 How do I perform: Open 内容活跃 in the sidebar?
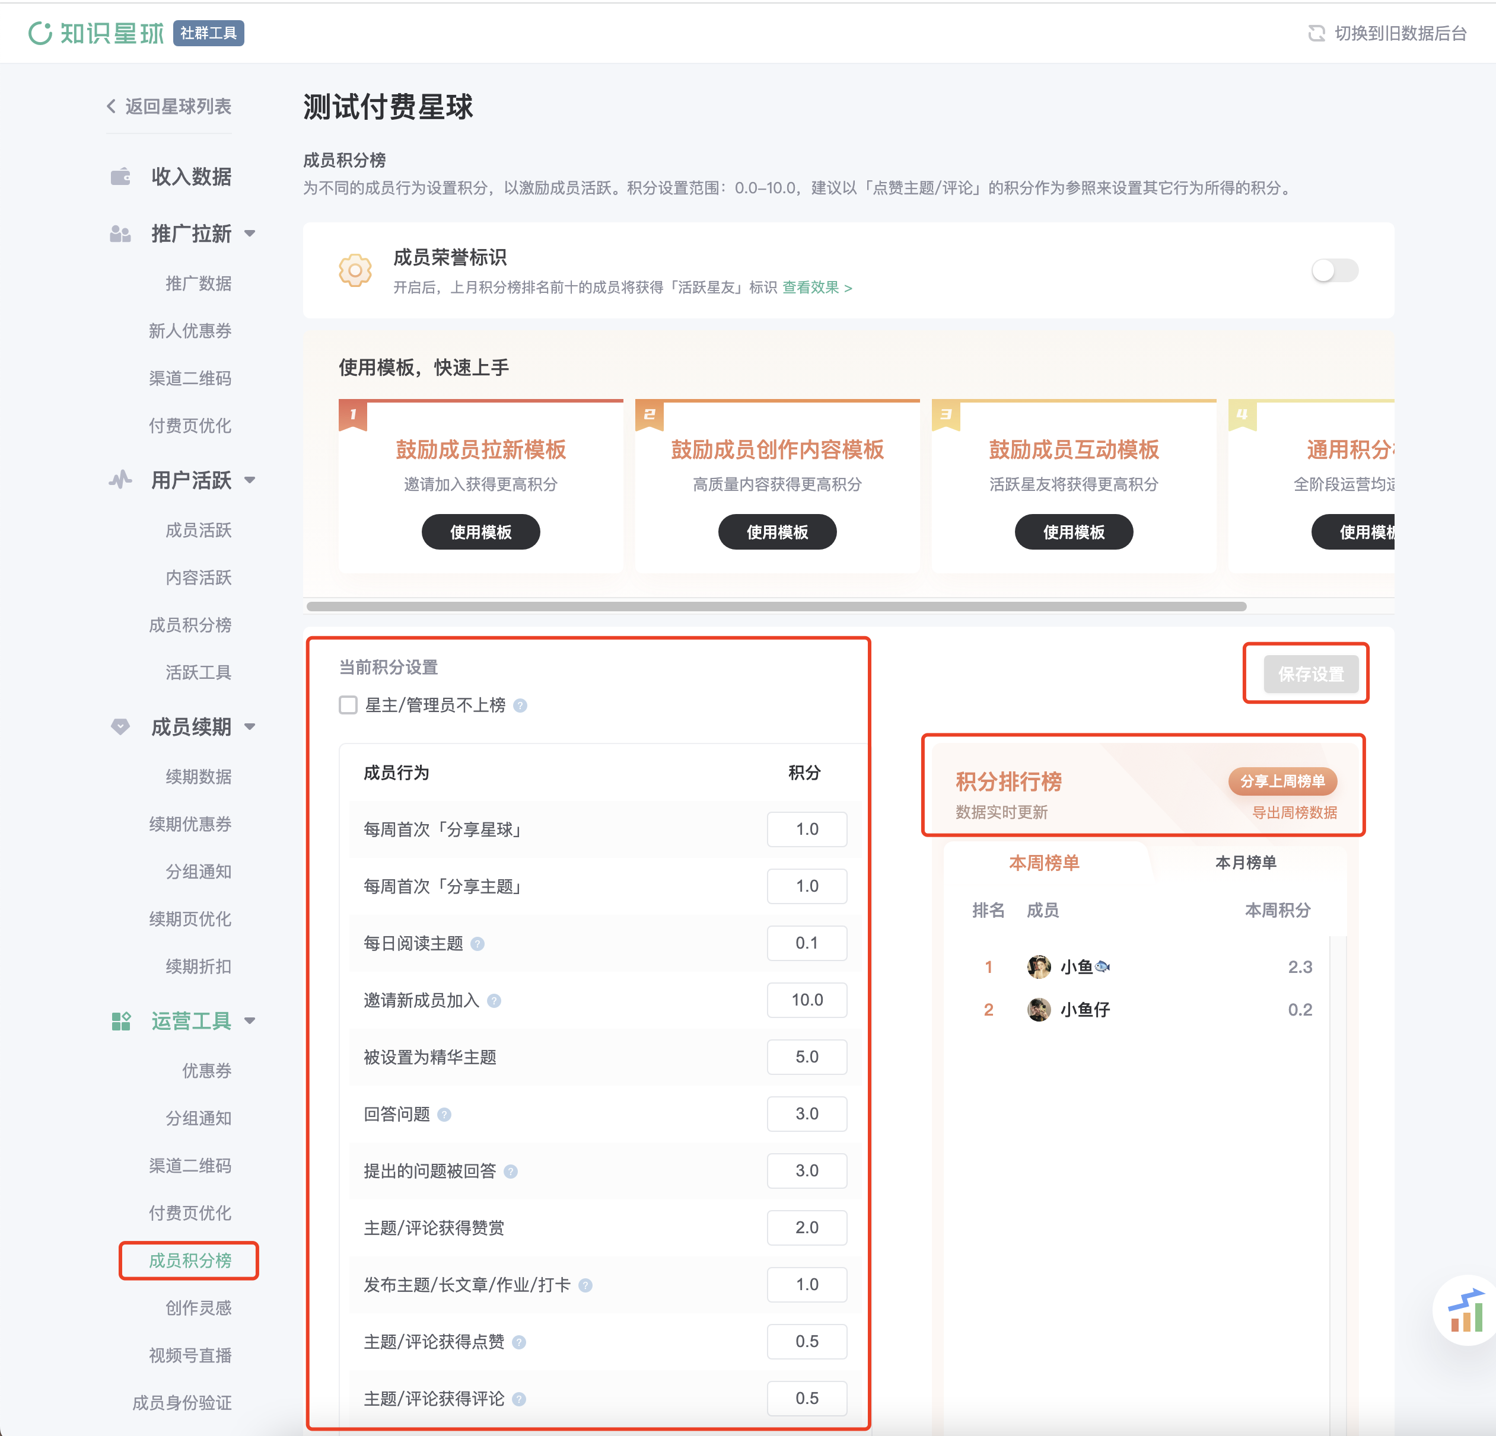[199, 577]
